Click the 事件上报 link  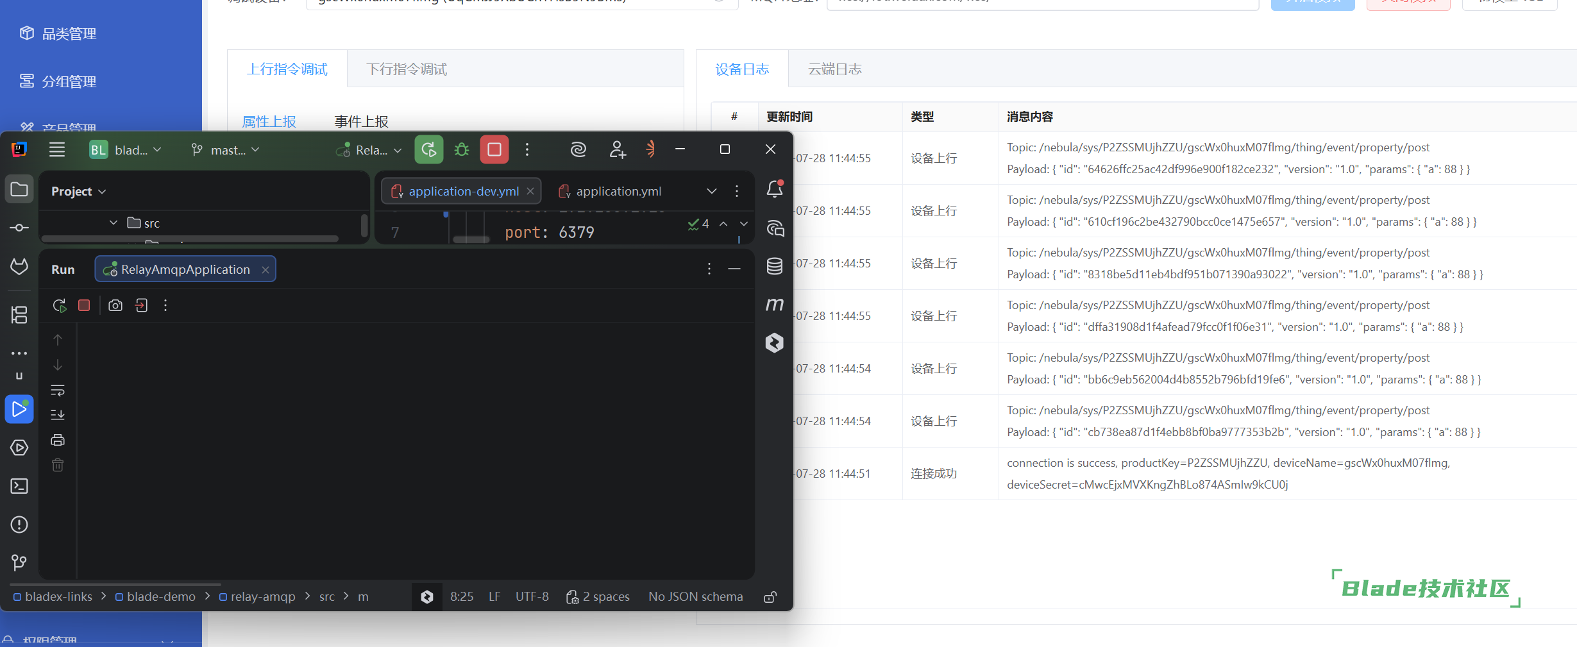point(361,121)
